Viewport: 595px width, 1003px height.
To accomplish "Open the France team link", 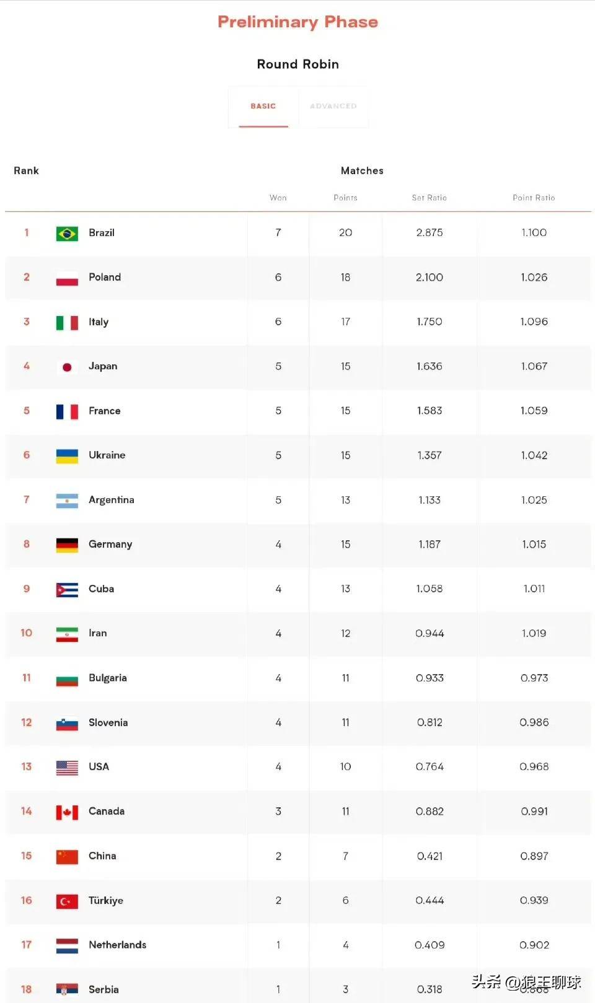I will [x=105, y=411].
